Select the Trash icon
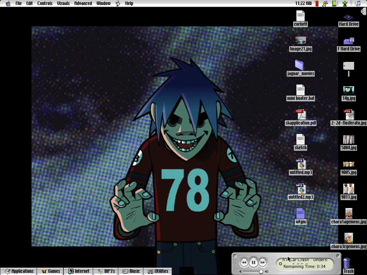 pyautogui.click(x=347, y=263)
